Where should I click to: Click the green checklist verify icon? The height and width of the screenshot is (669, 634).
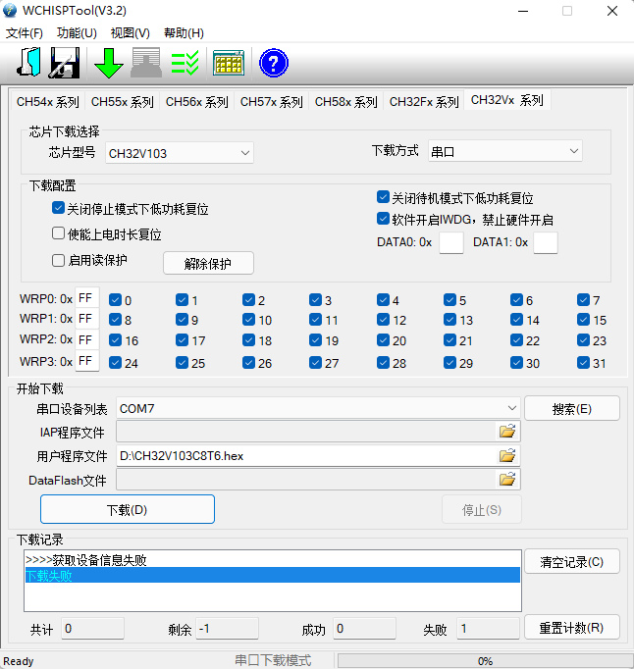tap(185, 63)
